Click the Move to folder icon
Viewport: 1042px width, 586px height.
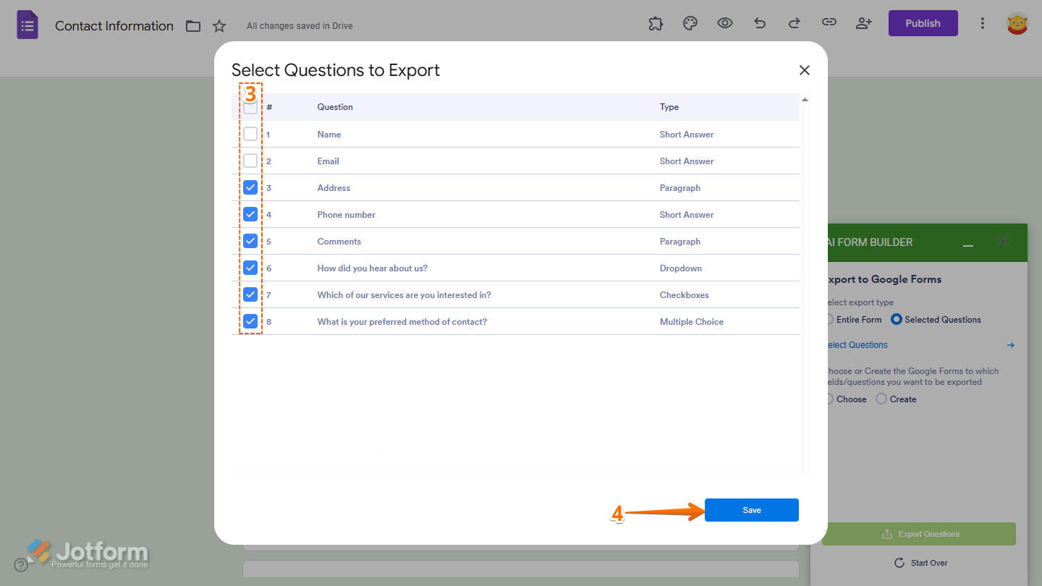pyautogui.click(x=192, y=25)
